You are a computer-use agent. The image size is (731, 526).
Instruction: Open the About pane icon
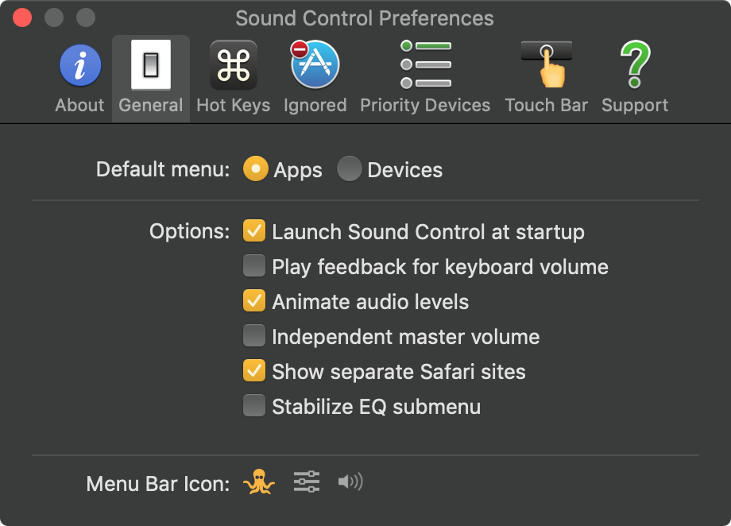(x=79, y=65)
